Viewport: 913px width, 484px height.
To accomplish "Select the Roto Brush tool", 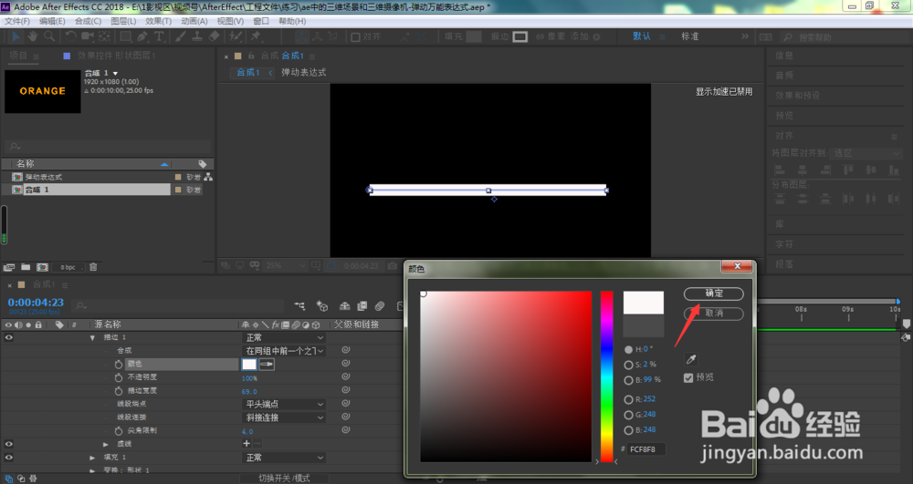I will pyautogui.click(x=236, y=36).
